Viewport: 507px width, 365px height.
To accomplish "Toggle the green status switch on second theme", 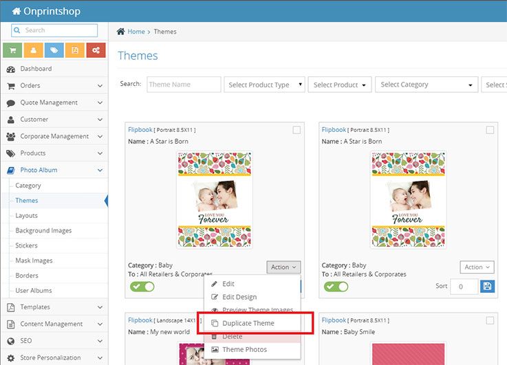I will 336,287.
